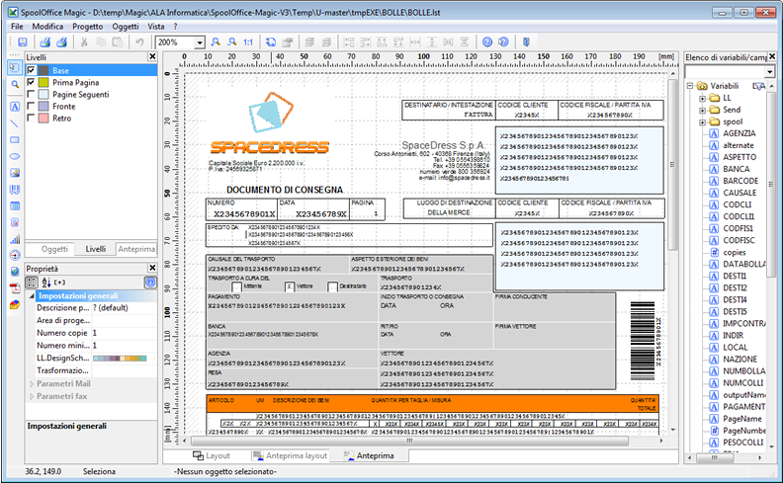Open the Progetto menu
Viewport: 783px width, 483px height.
coord(87,26)
